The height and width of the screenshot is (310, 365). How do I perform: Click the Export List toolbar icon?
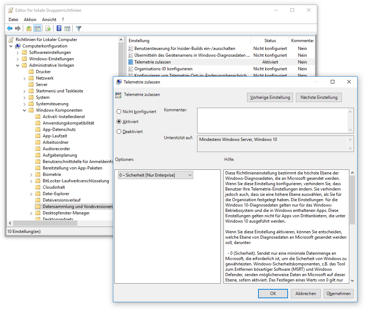pyautogui.click(x=48, y=29)
